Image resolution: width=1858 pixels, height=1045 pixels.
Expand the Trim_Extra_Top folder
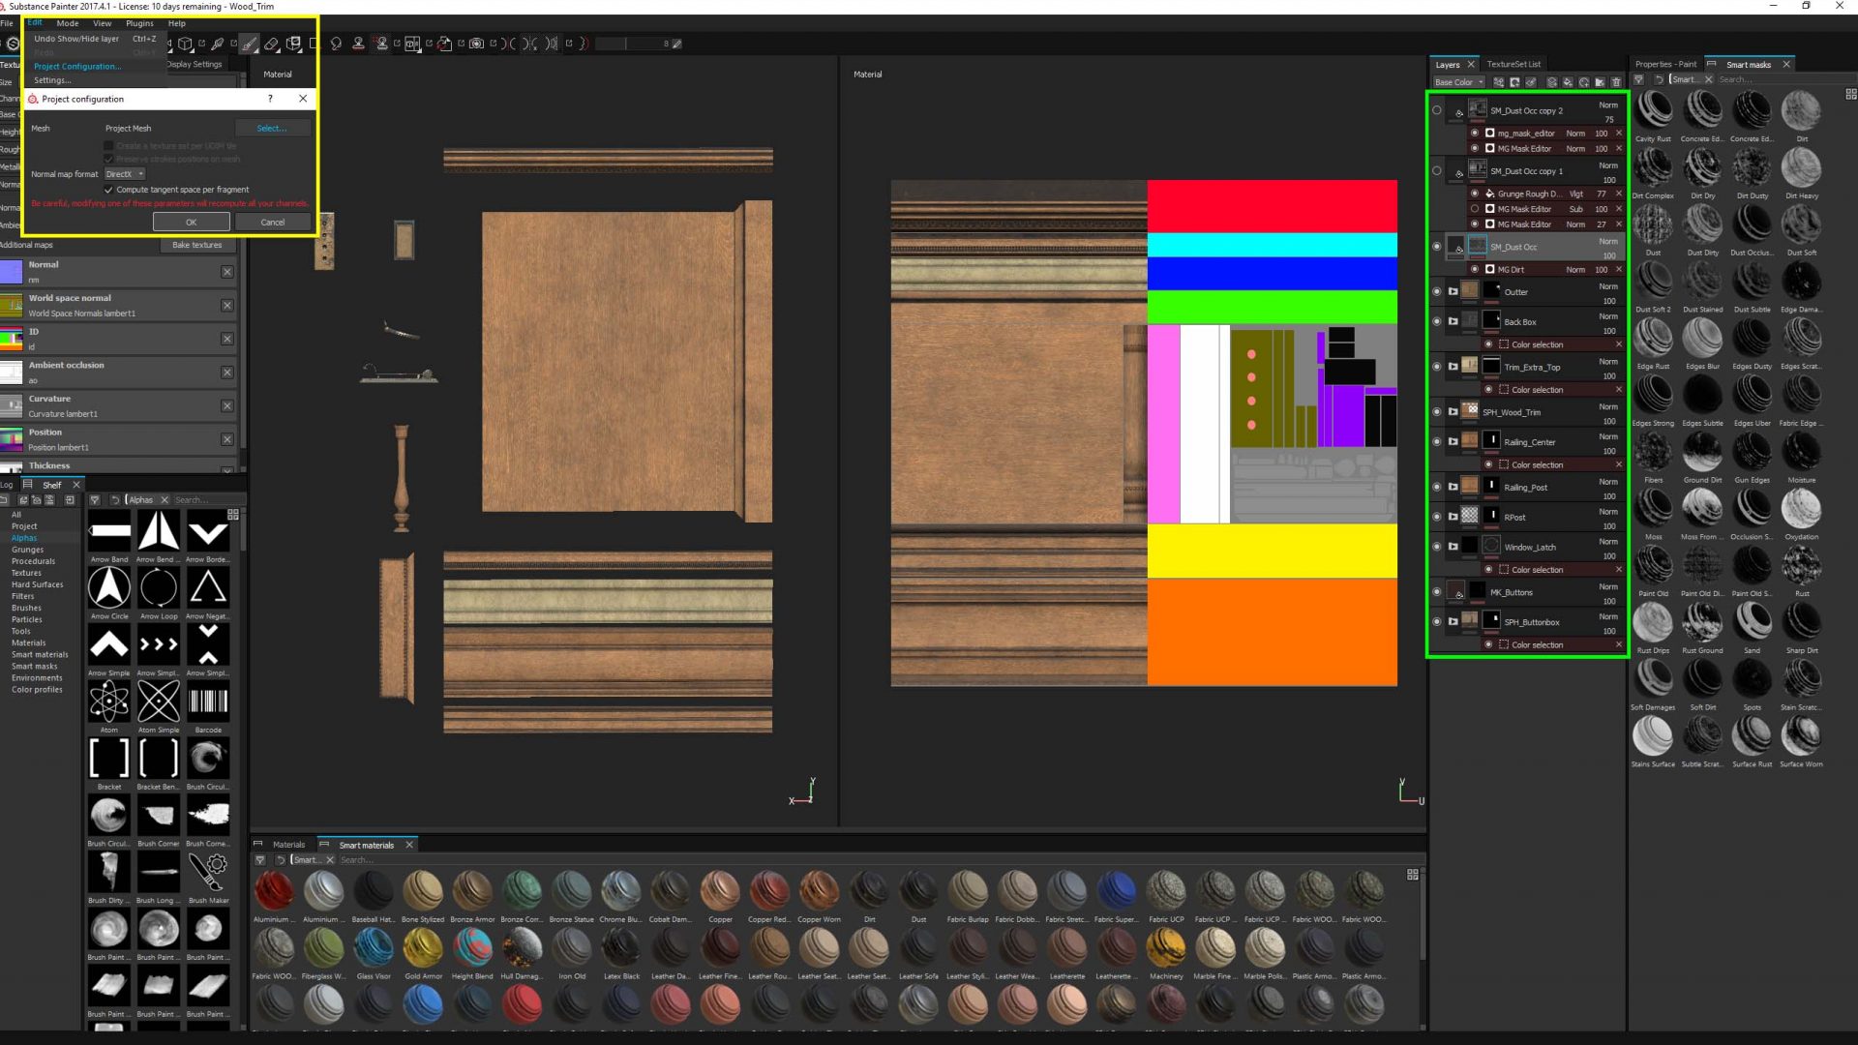point(1453,367)
